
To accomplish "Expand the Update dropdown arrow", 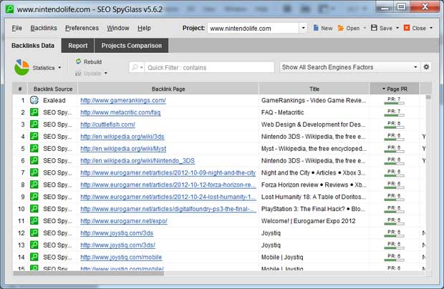I will [105, 73].
